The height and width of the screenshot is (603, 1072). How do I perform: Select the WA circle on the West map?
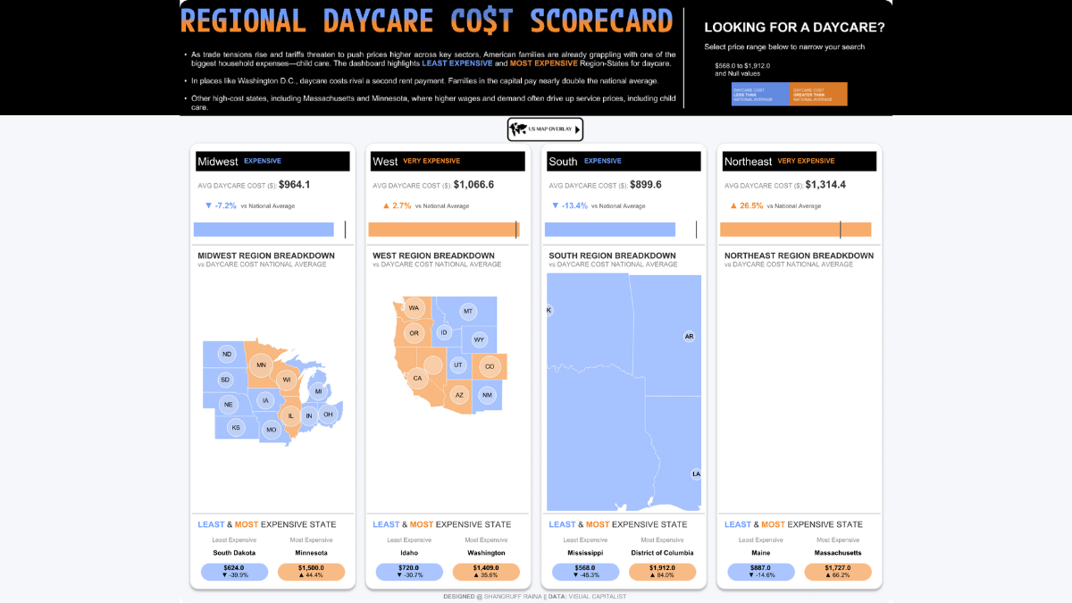click(x=414, y=308)
